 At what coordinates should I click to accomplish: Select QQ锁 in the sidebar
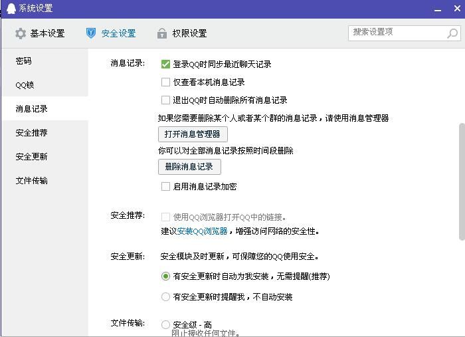point(45,85)
